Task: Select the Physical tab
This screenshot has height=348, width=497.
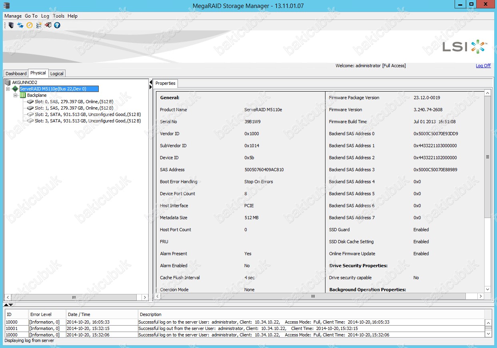Action: click(38, 73)
